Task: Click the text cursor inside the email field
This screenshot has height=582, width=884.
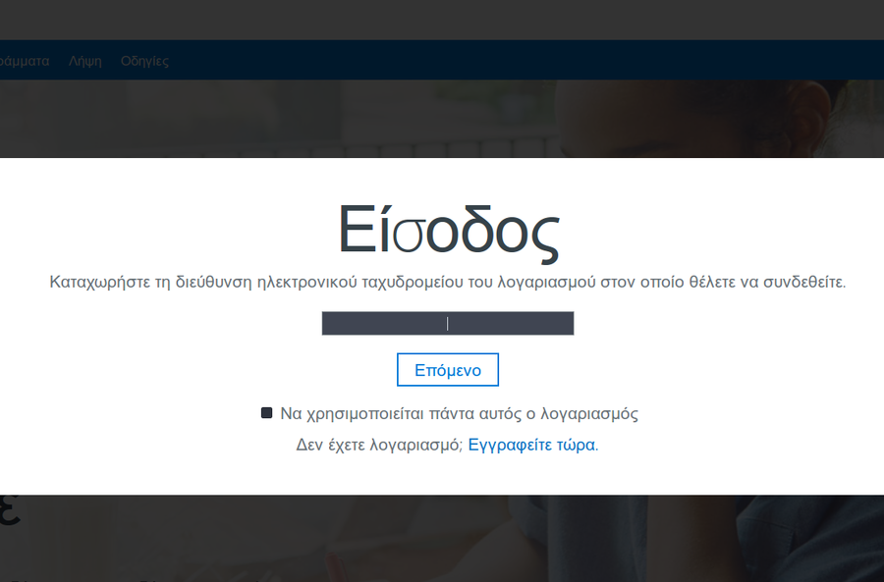Action: (448, 324)
